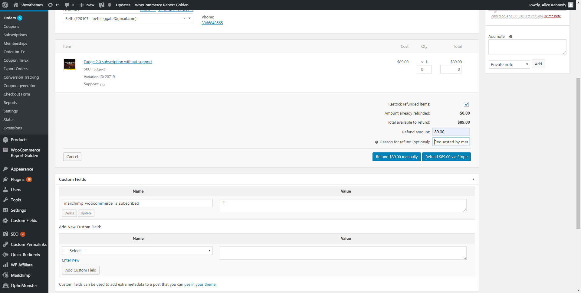Open Conversion Tracking submenu

[21, 77]
